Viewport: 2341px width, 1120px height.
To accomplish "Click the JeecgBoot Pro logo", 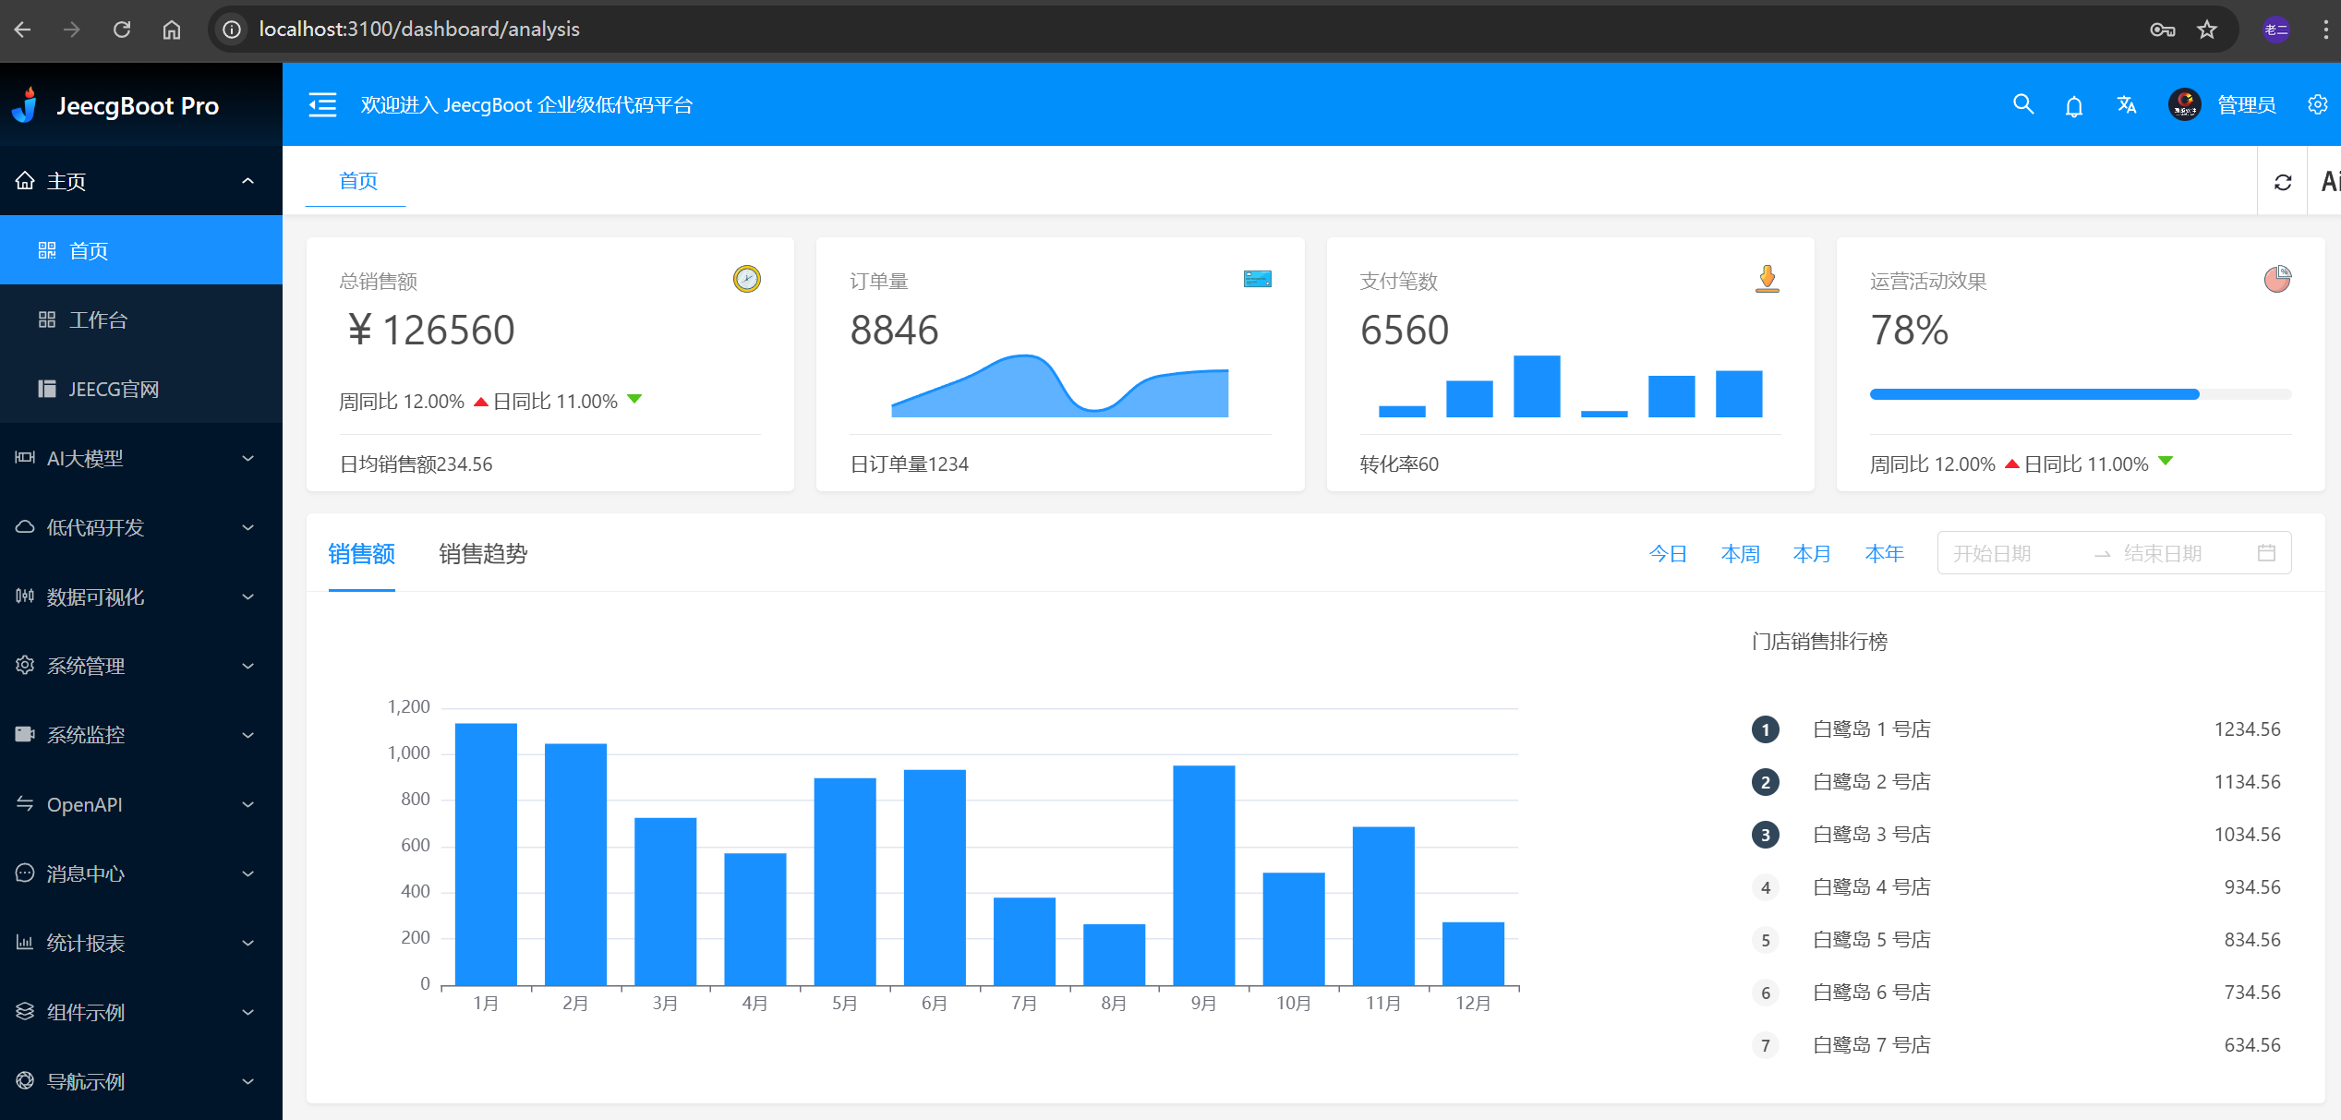I will coord(116,105).
